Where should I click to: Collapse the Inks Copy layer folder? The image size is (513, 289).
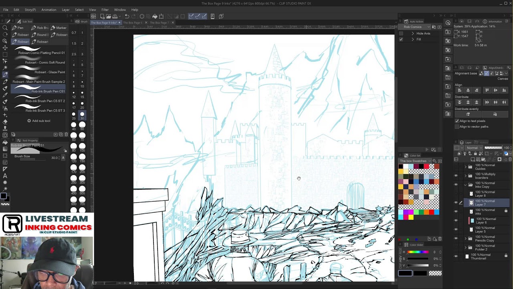click(465, 185)
